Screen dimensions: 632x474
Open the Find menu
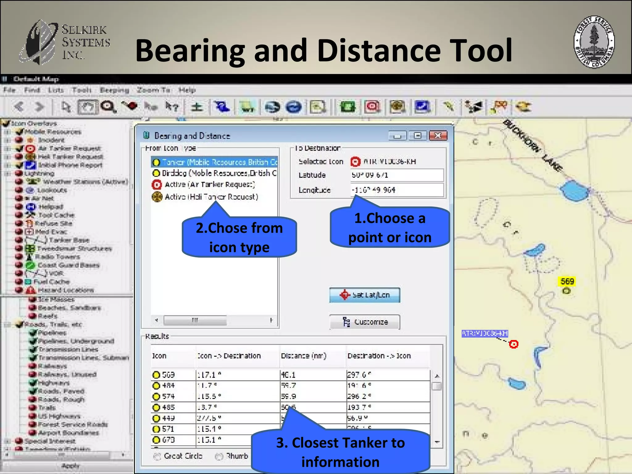(32, 90)
